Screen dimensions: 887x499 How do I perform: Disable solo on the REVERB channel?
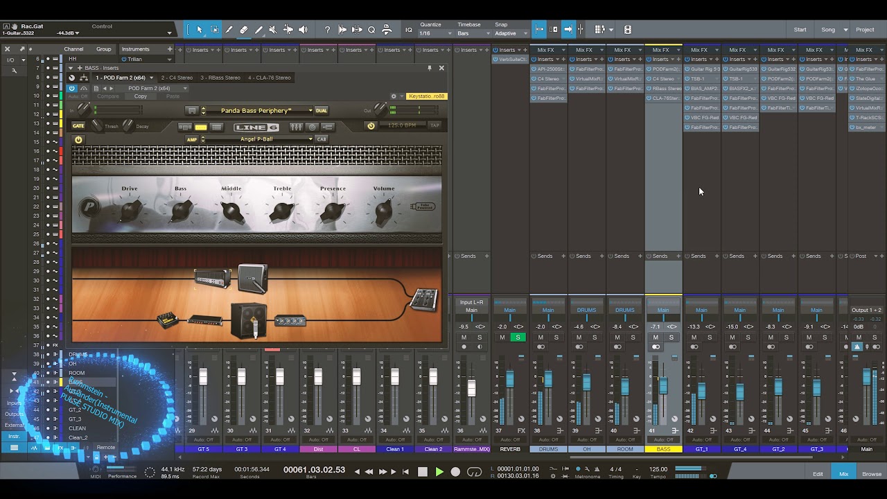coord(517,338)
